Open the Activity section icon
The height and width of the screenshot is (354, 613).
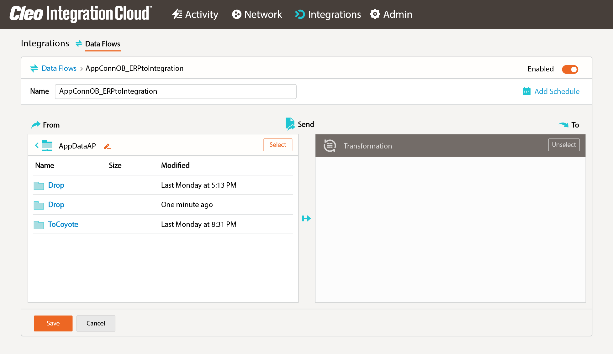pyautogui.click(x=177, y=14)
